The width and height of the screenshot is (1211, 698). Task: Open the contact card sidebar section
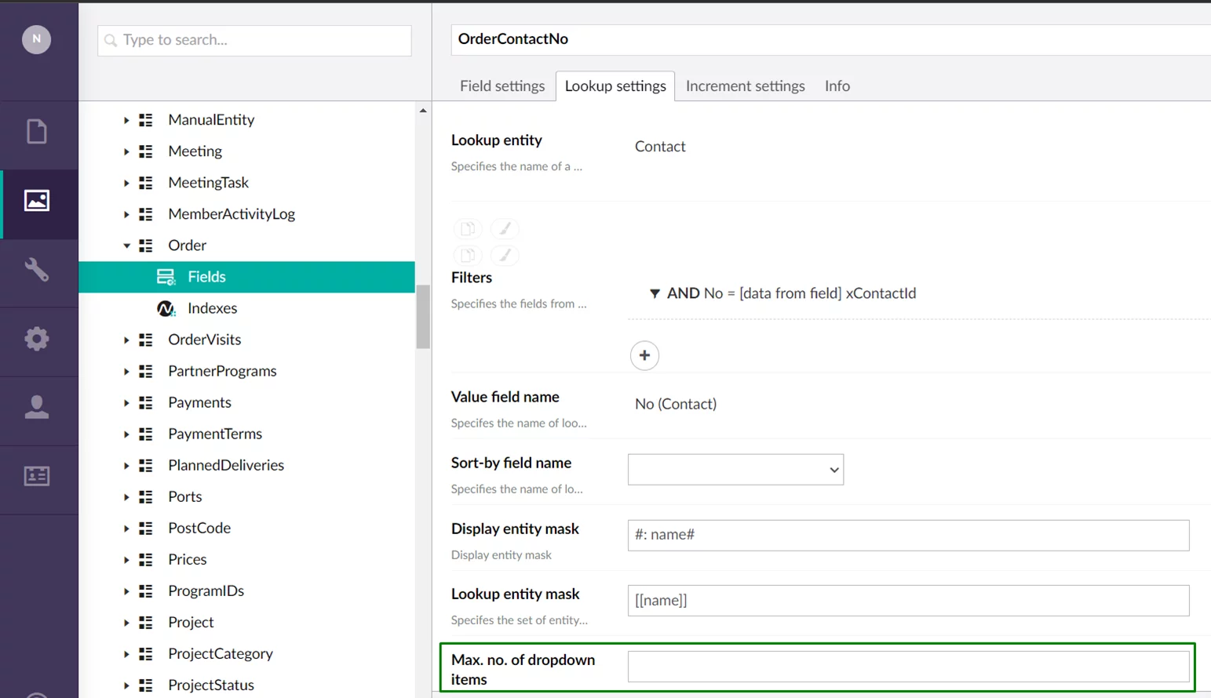coord(37,476)
